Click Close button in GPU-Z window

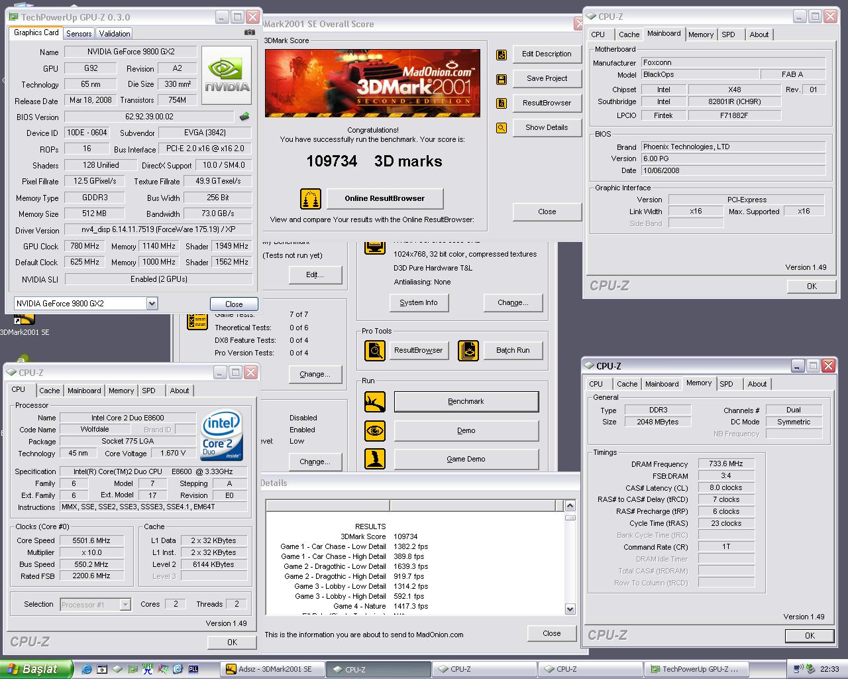pos(234,304)
